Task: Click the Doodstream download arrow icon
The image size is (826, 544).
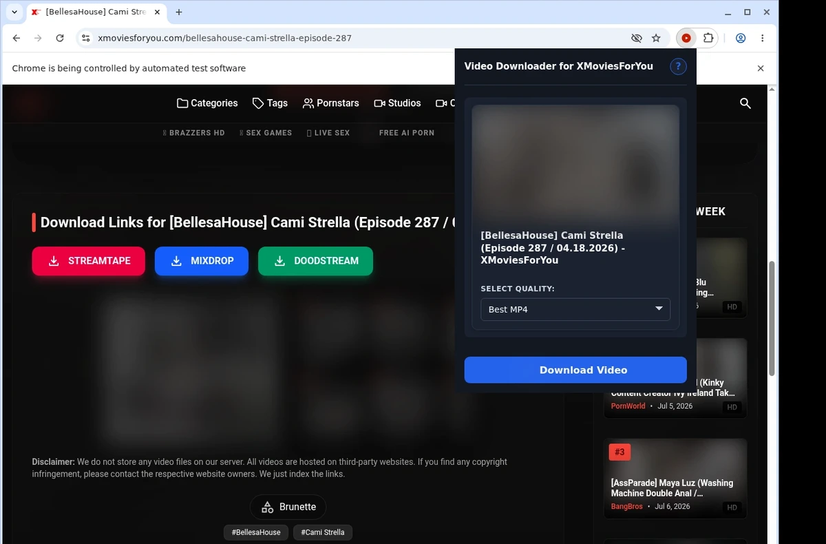Action: tap(279, 261)
